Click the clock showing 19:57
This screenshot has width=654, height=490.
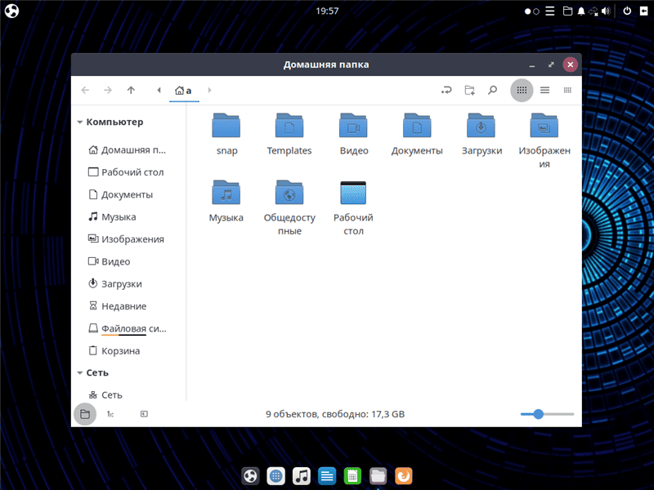[x=327, y=11]
